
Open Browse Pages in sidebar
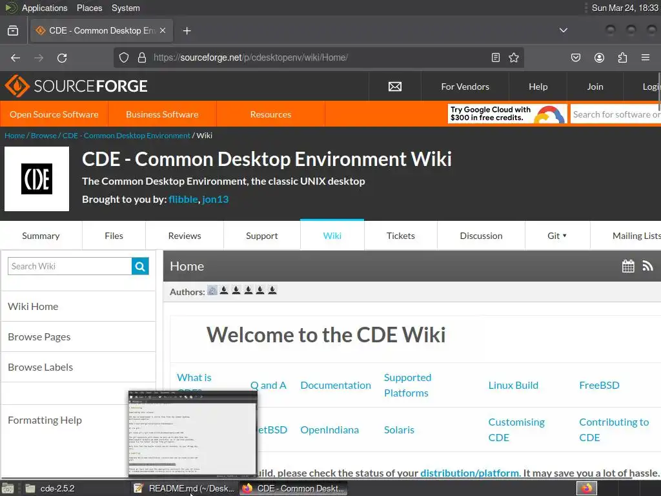click(78, 336)
